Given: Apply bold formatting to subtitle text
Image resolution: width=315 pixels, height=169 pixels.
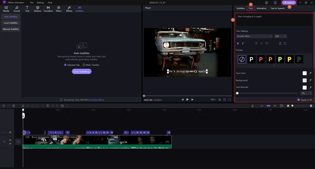Looking at the screenshot, I should (238, 43).
